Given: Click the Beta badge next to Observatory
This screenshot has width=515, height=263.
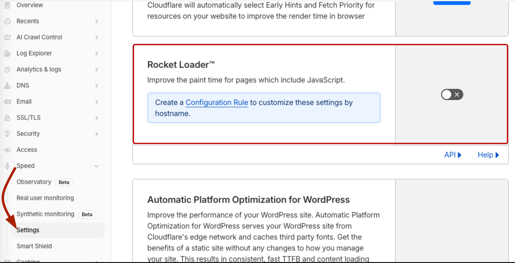Looking at the screenshot, I should click(x=64, y=182).
